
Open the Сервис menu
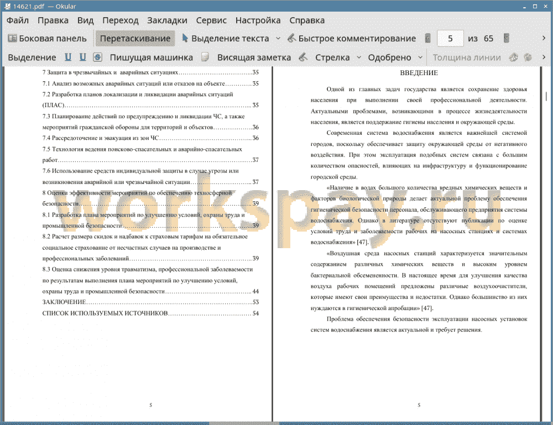211,20
